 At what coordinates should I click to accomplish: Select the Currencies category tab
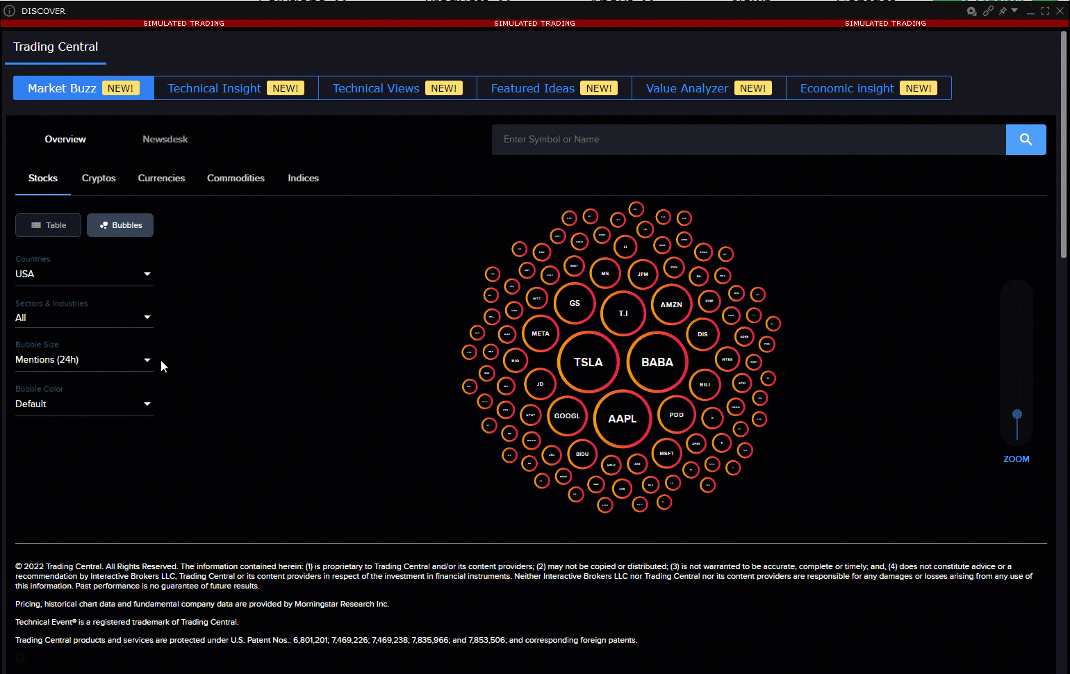(161, 178)
